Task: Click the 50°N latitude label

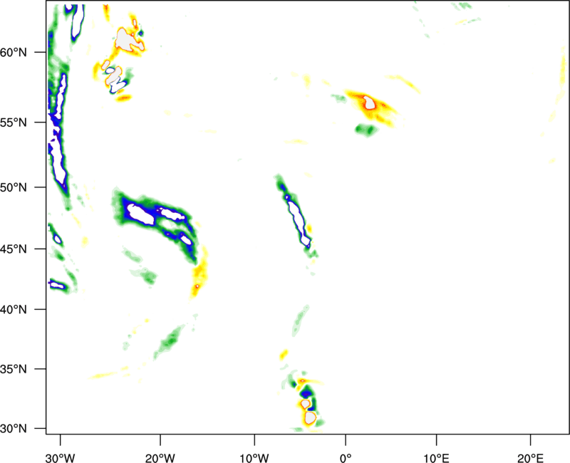Action: (x=14, y=187)
